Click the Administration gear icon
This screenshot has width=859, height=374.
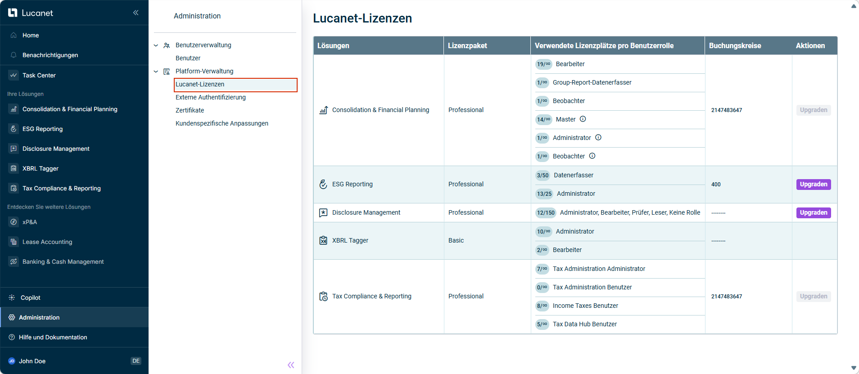[x=12, y=317]
